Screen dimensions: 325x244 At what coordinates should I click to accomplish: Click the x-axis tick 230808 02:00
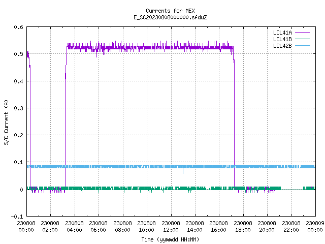[50, 227]
